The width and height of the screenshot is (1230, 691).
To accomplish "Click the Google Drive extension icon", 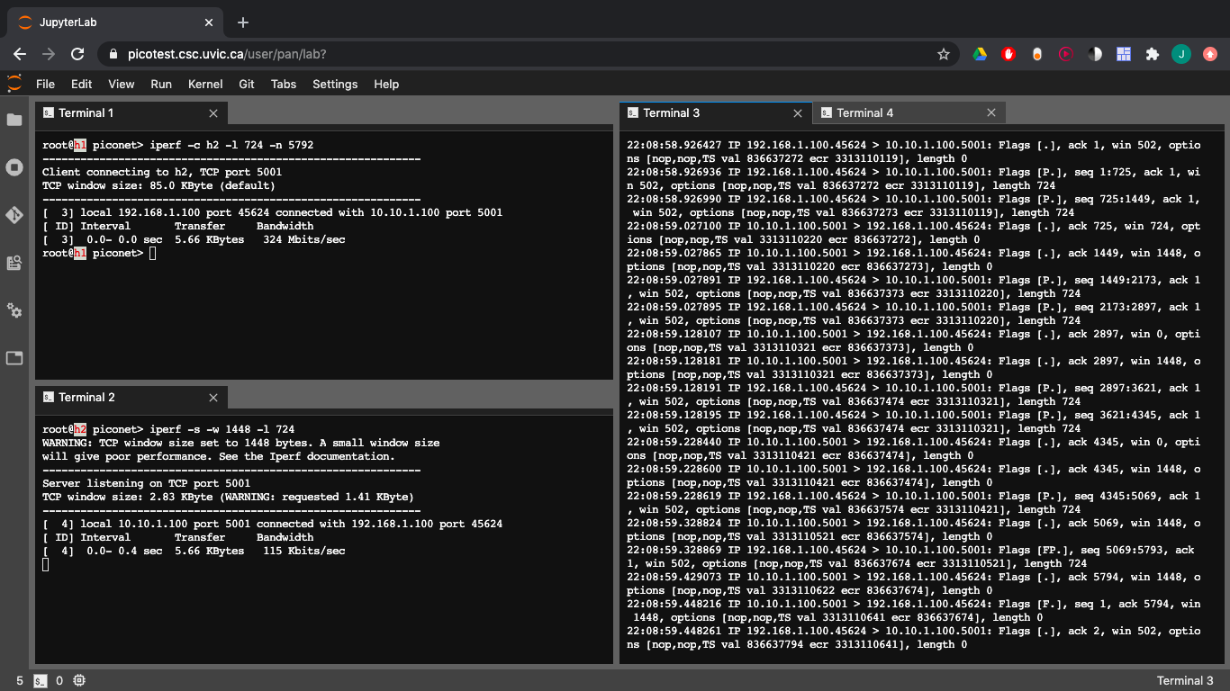I will coord(980,54).
